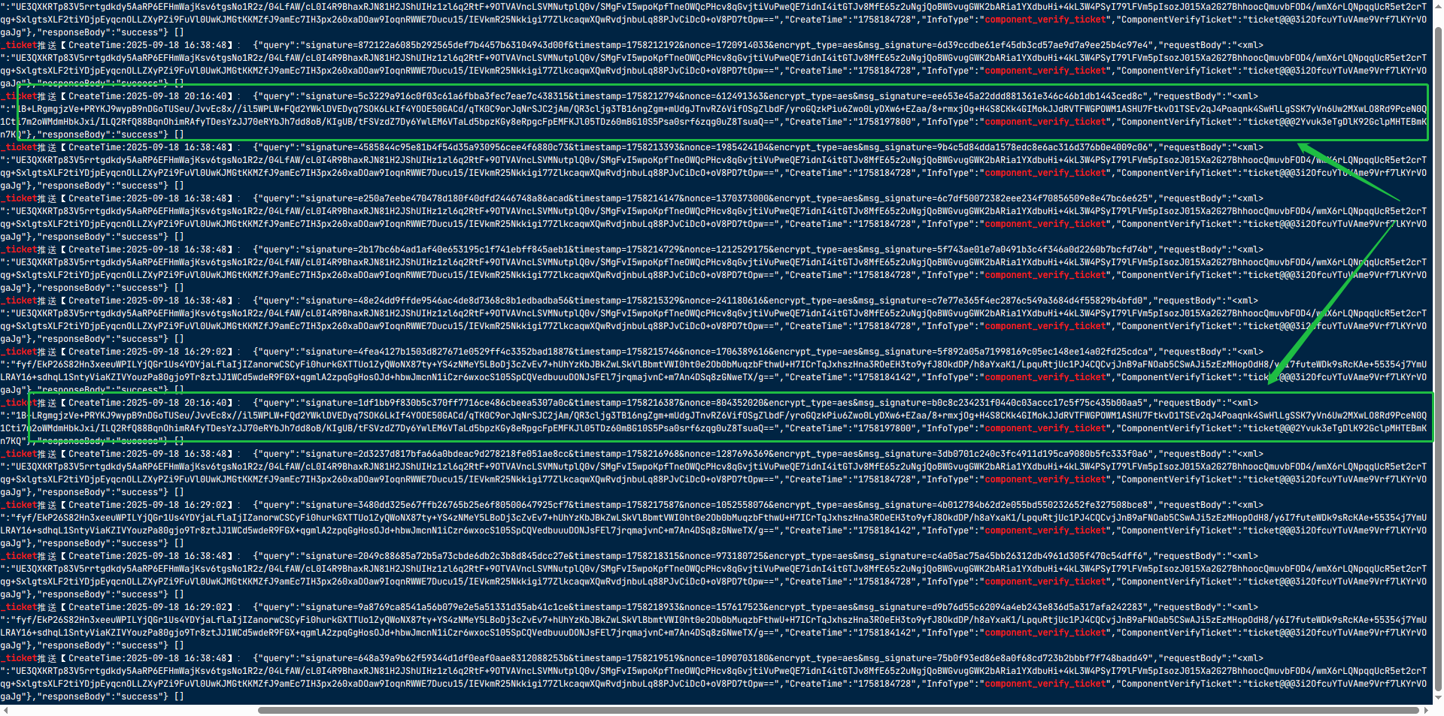Viewport: 1444px width, 716px height.
Task: Click the signature value starting 1df1bb9f830b
Action: tap(463, 403)
